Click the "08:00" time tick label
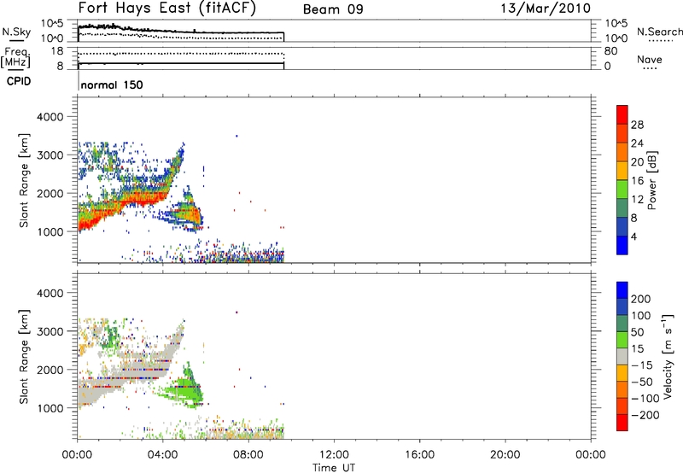The height and width of the screenshot is (473, 683). click(248, 455)
